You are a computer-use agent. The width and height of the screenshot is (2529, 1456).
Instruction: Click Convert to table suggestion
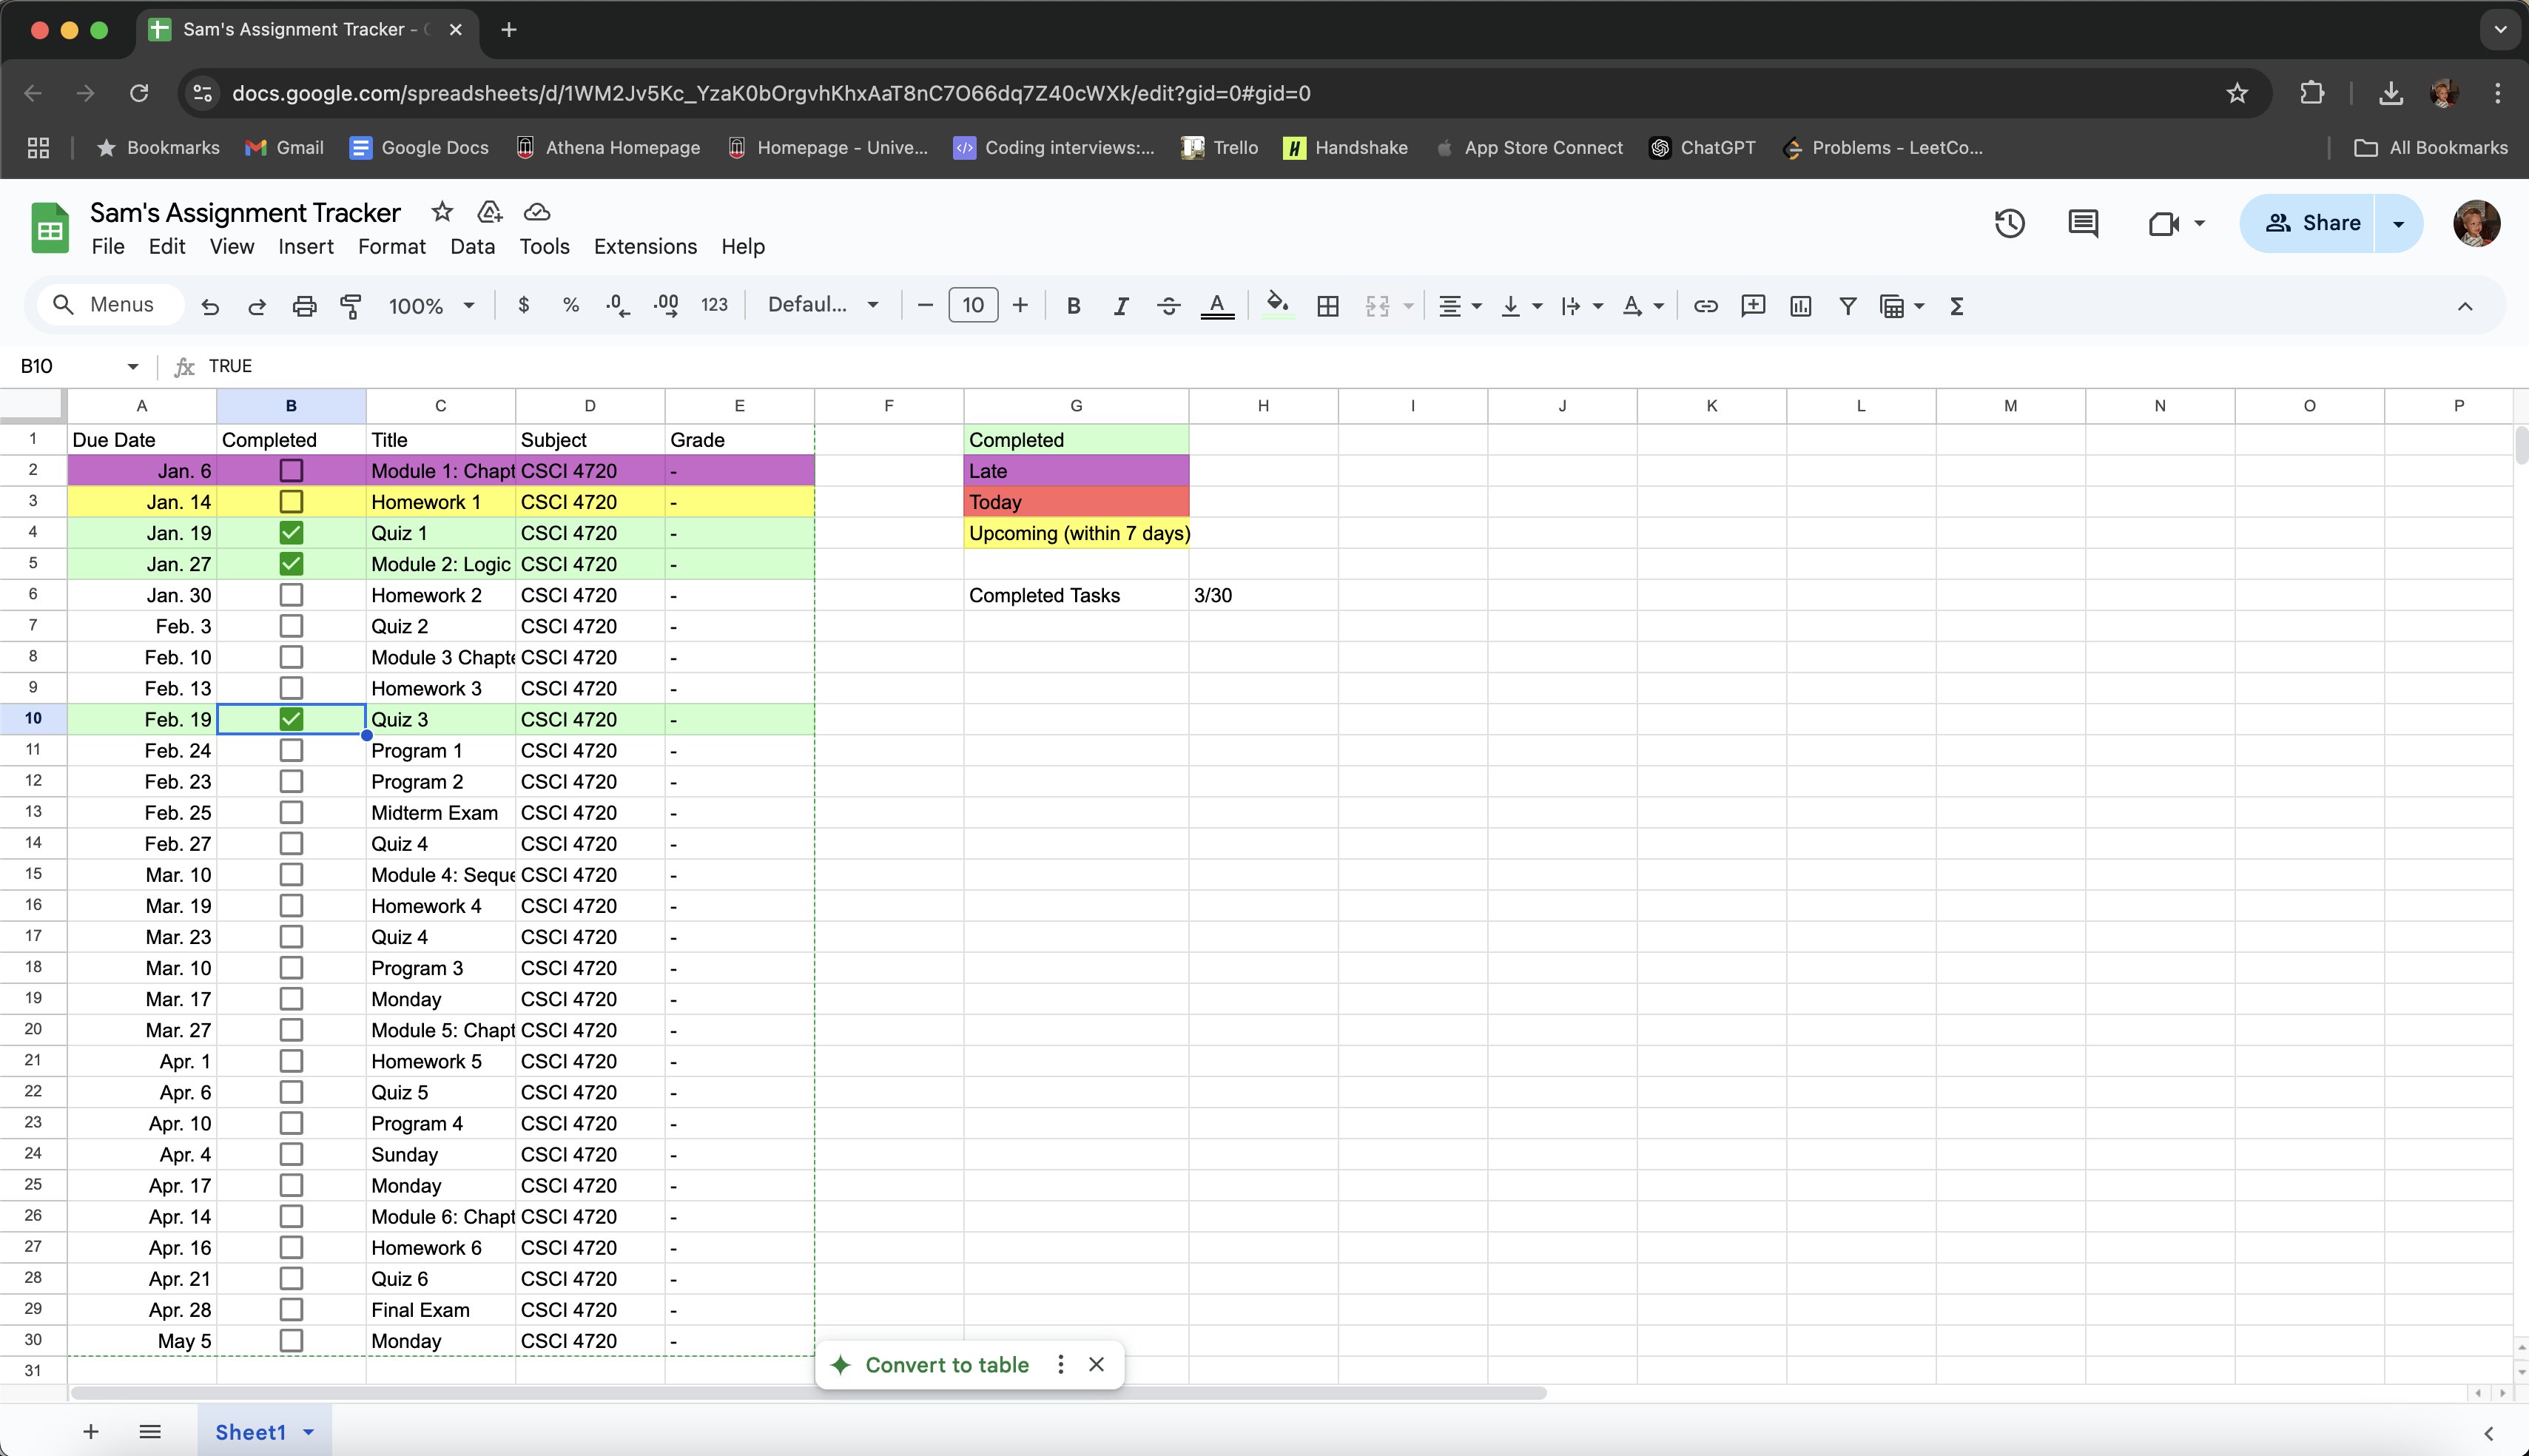tap(946, 1365)
